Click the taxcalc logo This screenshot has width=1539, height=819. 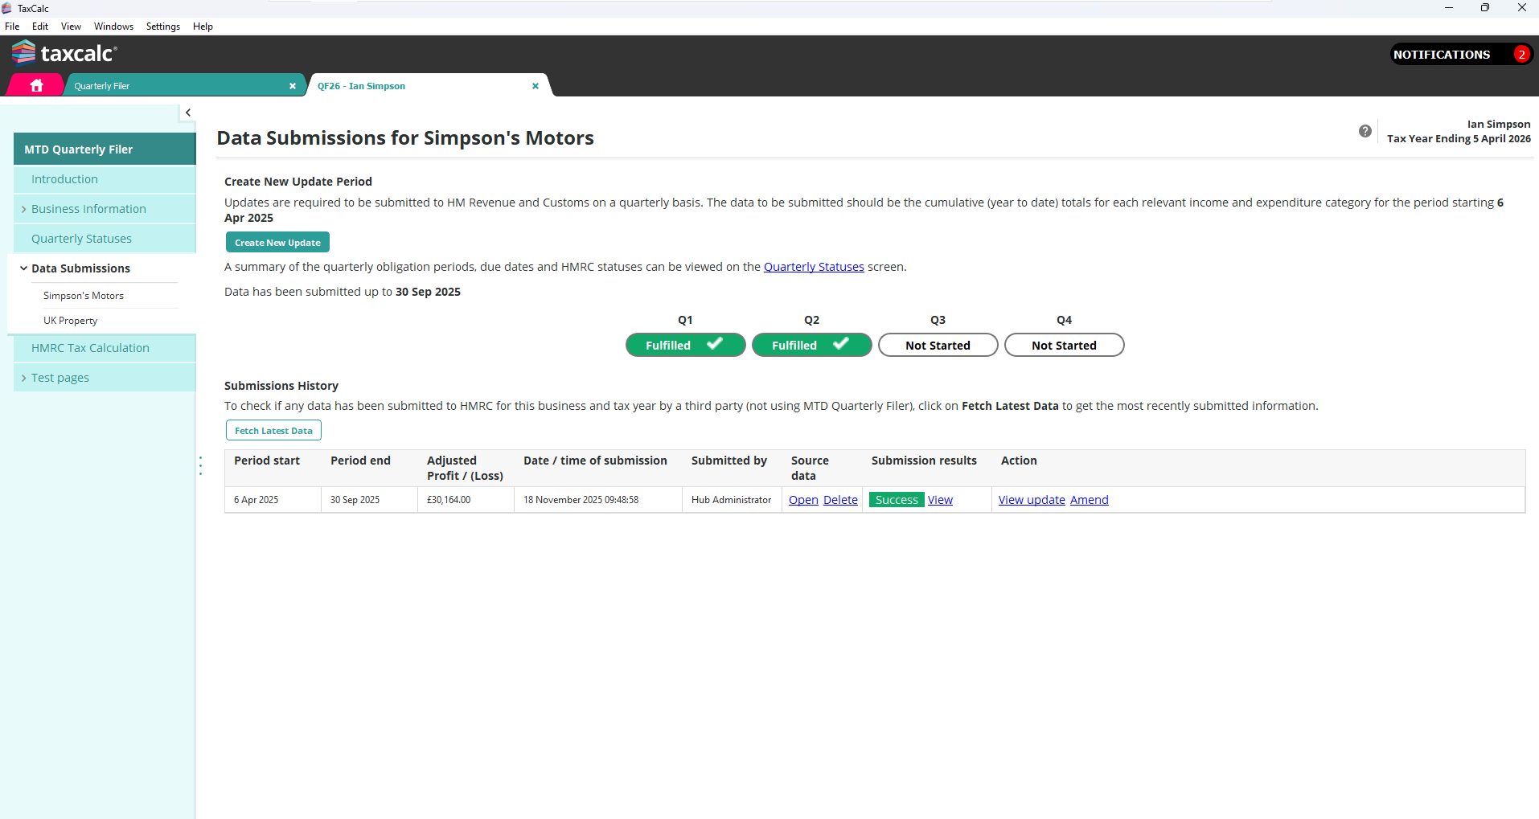coord(65,53)
